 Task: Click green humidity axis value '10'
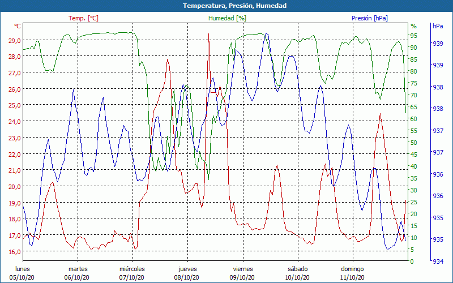click(414, 238)
